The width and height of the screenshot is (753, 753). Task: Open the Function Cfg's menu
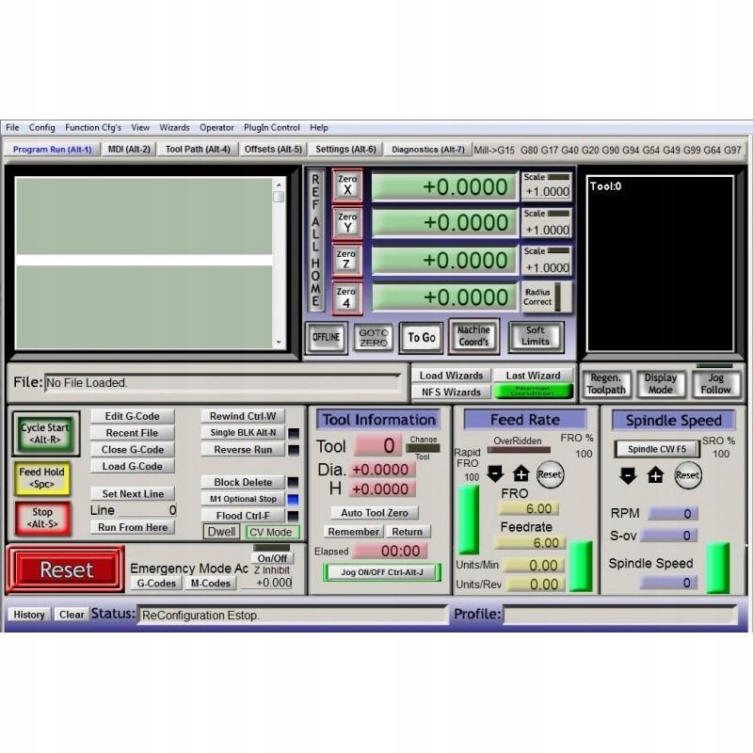93,127
